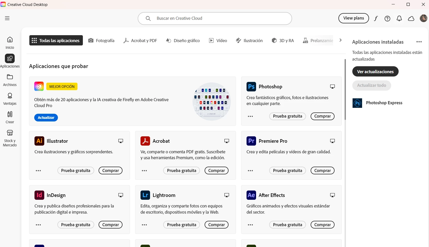429x247 pixels.
Task: Open Archivos in the sidebar
Action: [10, 80]
